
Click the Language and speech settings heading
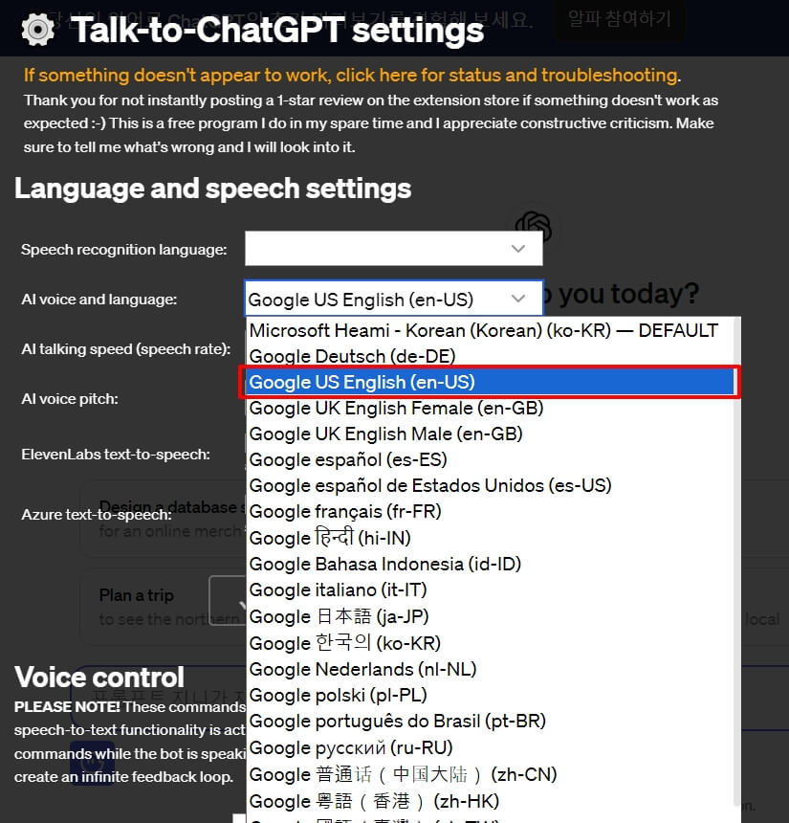(x=213, y=189)
